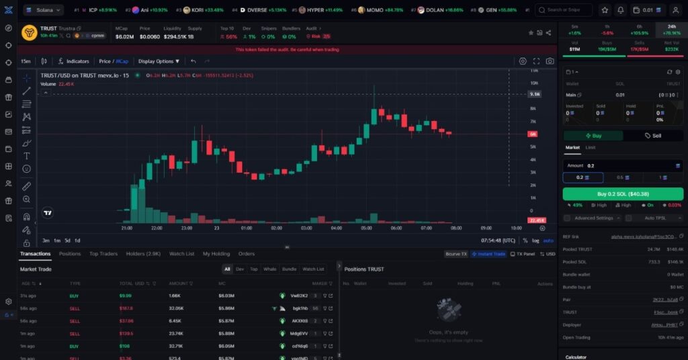Toggle log scale on chart
The width and height of the screenshot is (688, 360).
[535, 240]
